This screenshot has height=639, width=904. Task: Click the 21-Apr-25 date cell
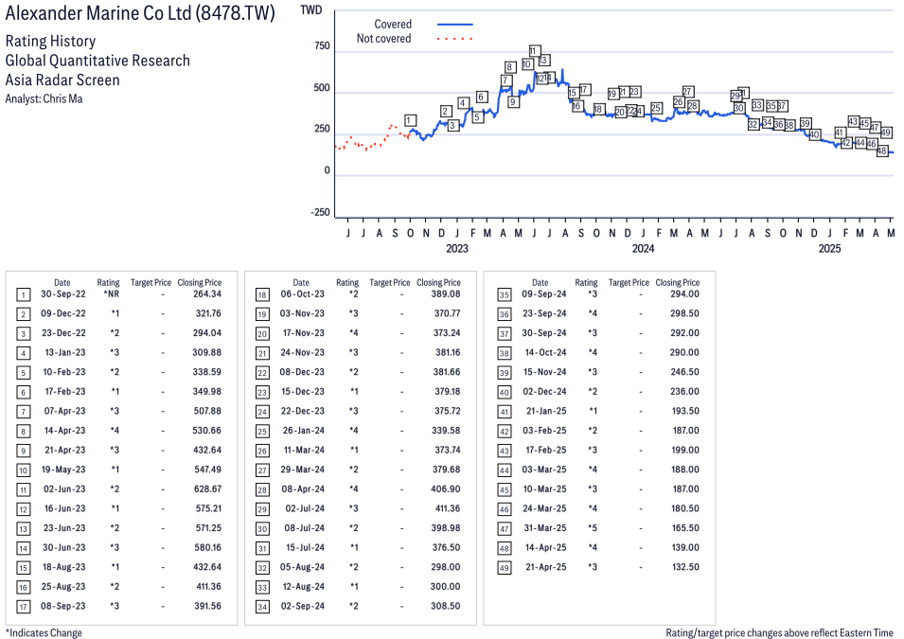(546, 567)
